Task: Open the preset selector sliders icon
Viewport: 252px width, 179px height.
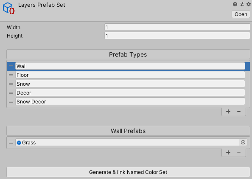Action: click(x=242, y=4)
